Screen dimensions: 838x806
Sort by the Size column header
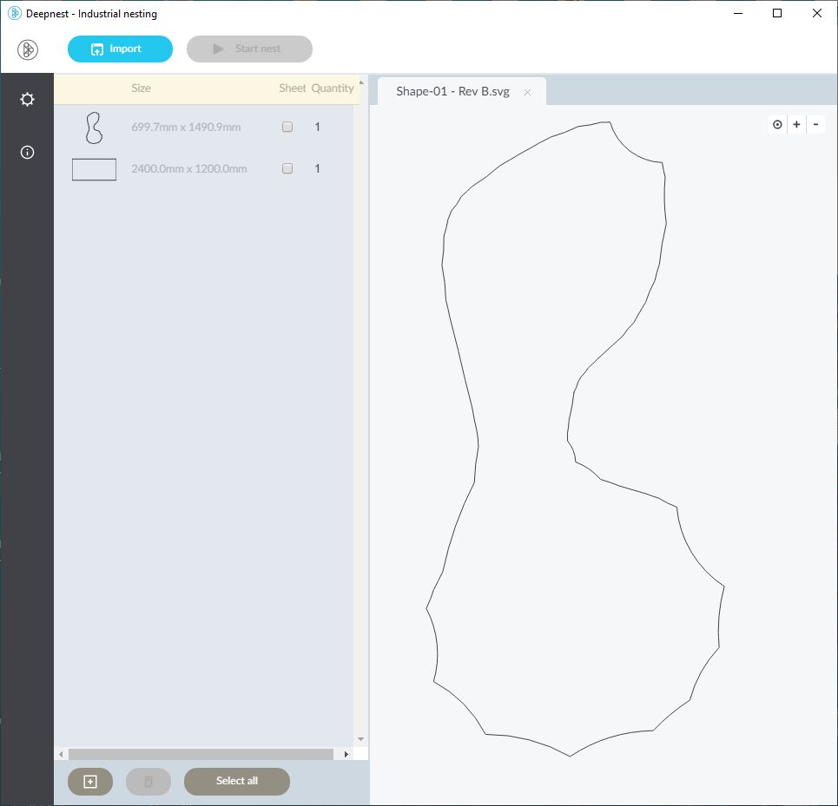coord(141,88)
